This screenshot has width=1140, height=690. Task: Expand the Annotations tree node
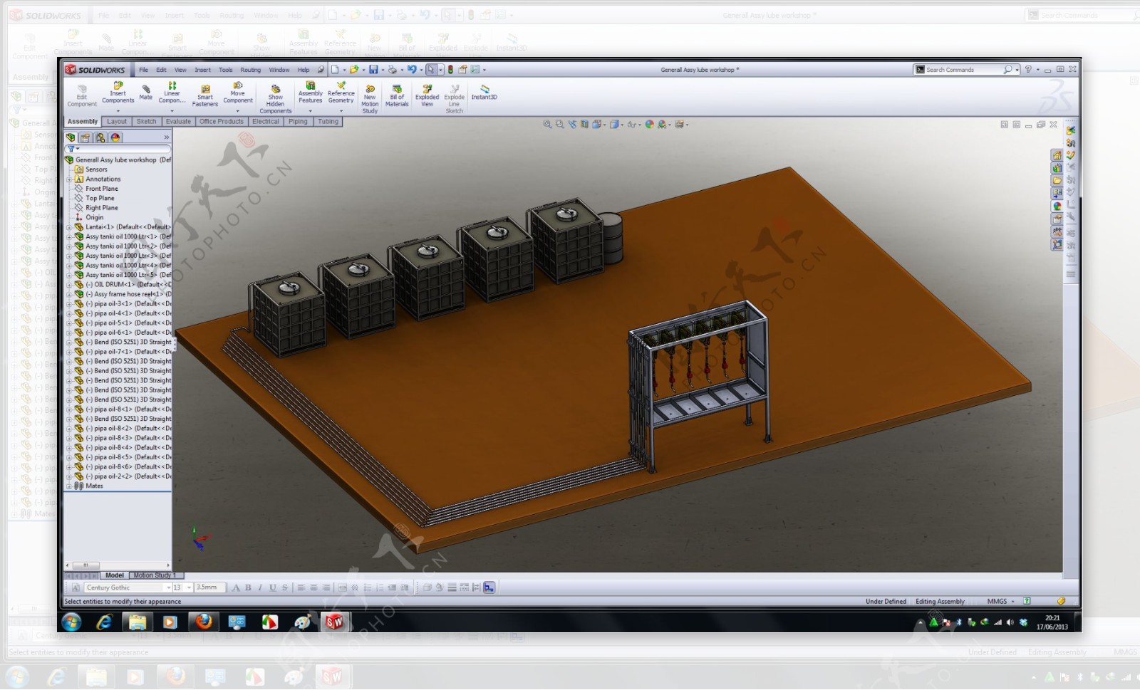[70, 179]
